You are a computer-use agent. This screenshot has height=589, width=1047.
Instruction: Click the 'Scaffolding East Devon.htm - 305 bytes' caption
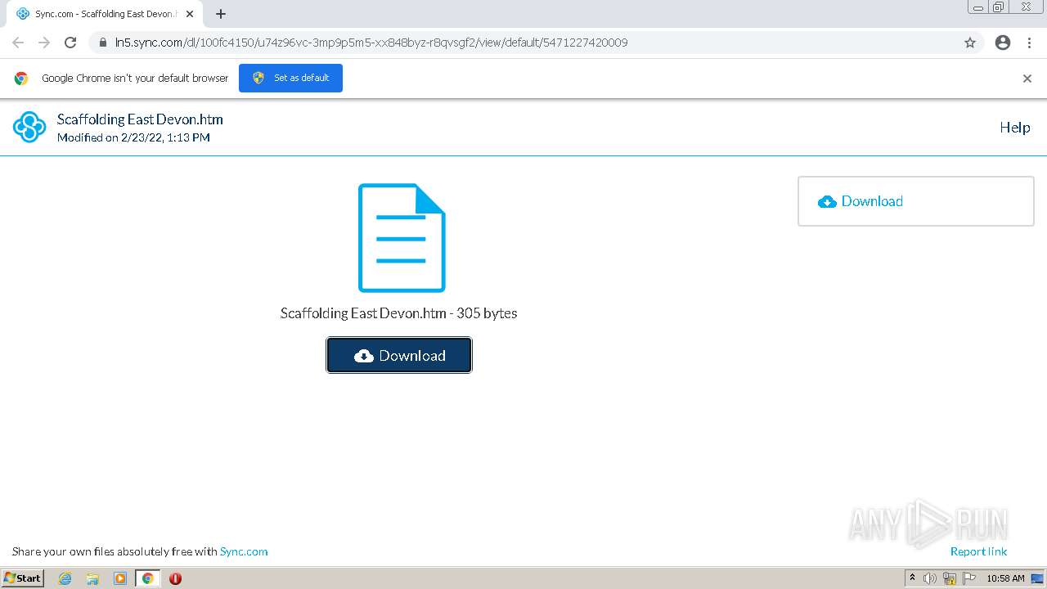pos(398,313)
